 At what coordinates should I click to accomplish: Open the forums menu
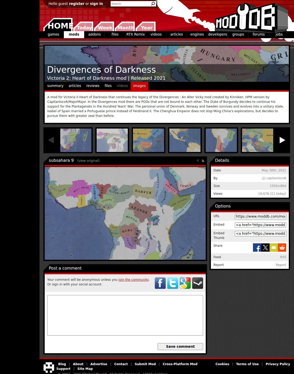point(259,34)
